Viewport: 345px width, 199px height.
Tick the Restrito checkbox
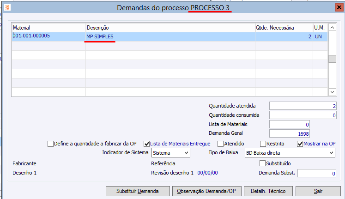(x=263, y=144)
